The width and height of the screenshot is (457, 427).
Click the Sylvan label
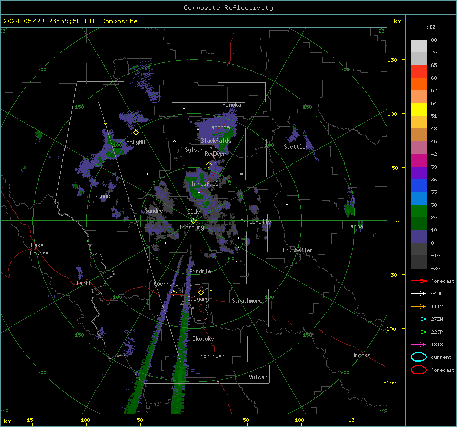194,150
